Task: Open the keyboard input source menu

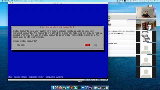Action: [x=125, y=1]
